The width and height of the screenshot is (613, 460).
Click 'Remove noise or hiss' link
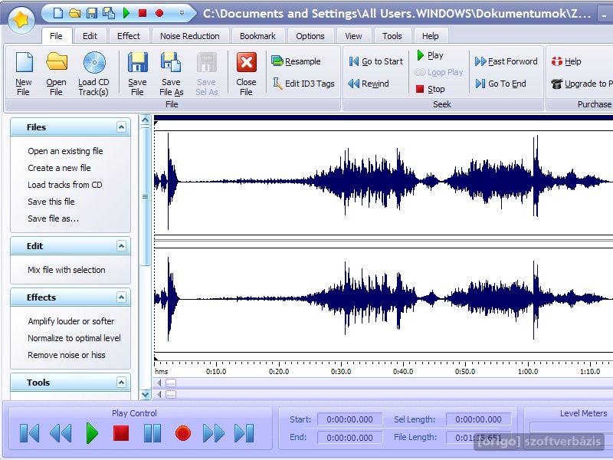click(x=67, y=355)
